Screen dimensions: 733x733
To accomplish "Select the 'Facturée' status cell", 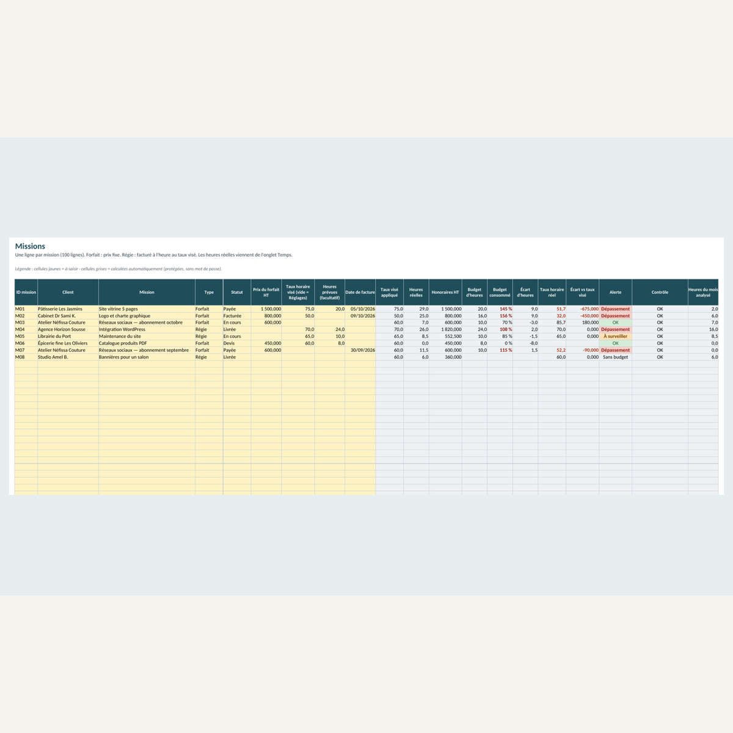I will coord(237,316).
